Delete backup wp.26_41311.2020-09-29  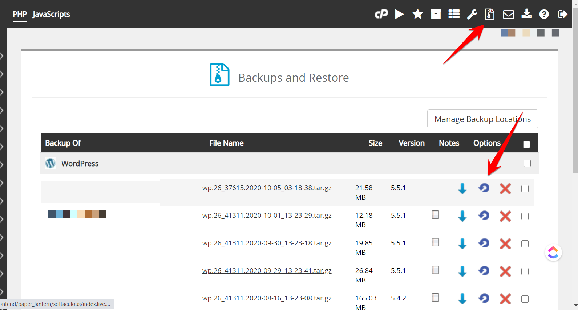coord(505,271)
